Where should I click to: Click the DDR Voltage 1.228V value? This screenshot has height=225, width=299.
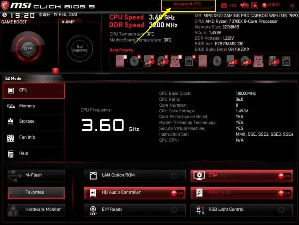pyautogui.click(x=228, y=38)
